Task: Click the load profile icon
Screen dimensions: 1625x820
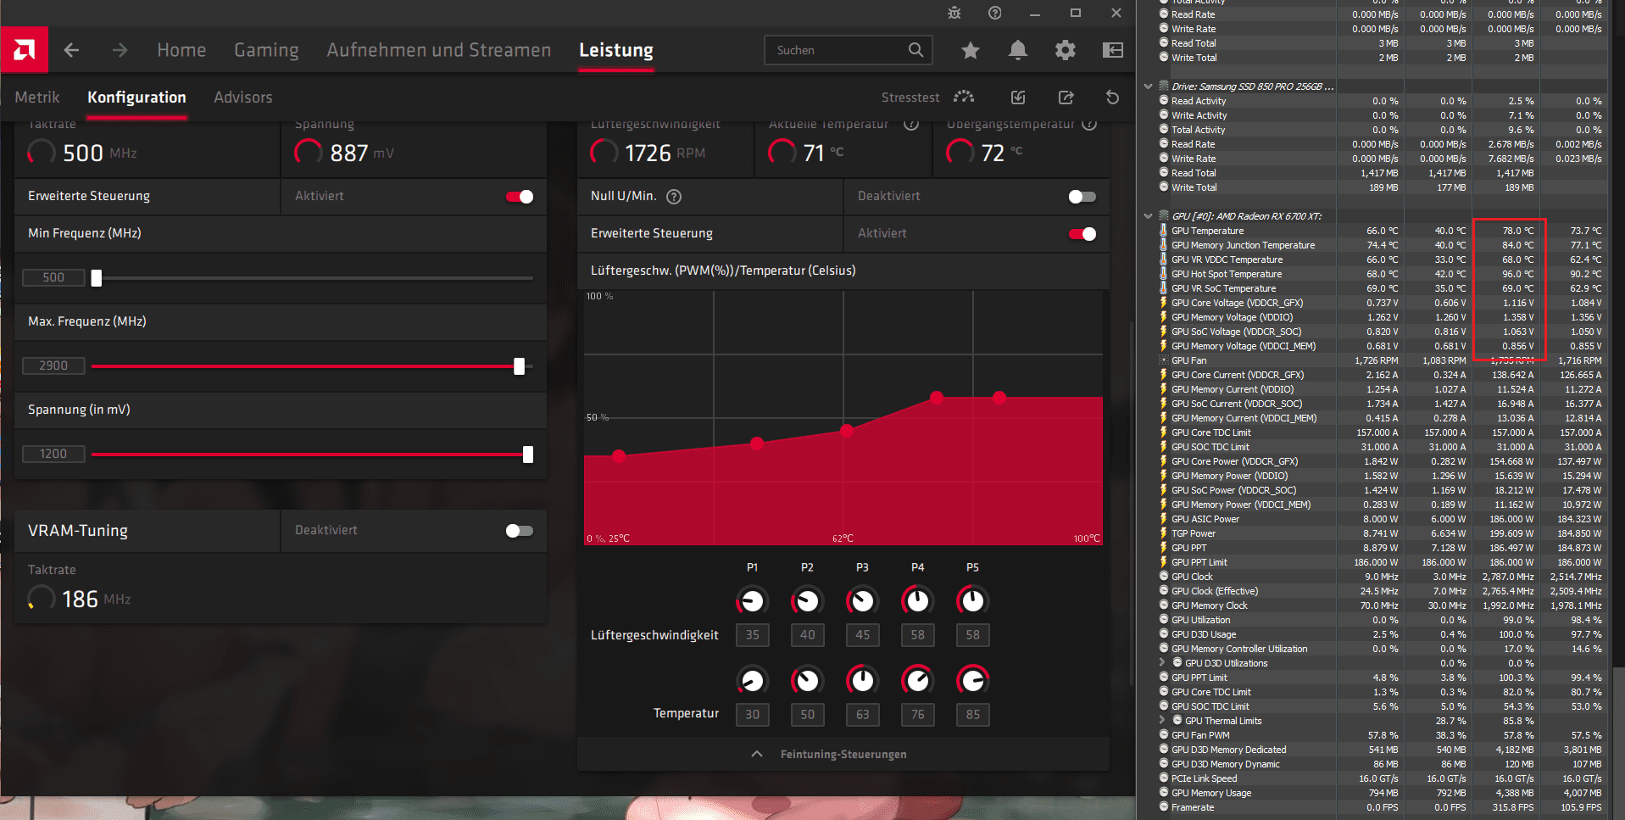Action: coord(1018,98)
